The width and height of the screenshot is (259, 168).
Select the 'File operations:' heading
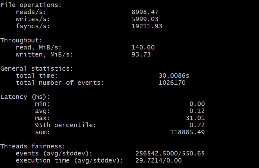pyautogui.click(x=31, y=5)
